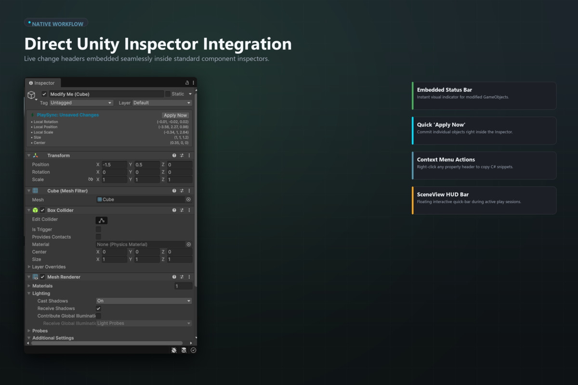The width and height of the screenshot is (578, 385).
Task: Open Transform component help icon
Action: [x=174, y=155]
